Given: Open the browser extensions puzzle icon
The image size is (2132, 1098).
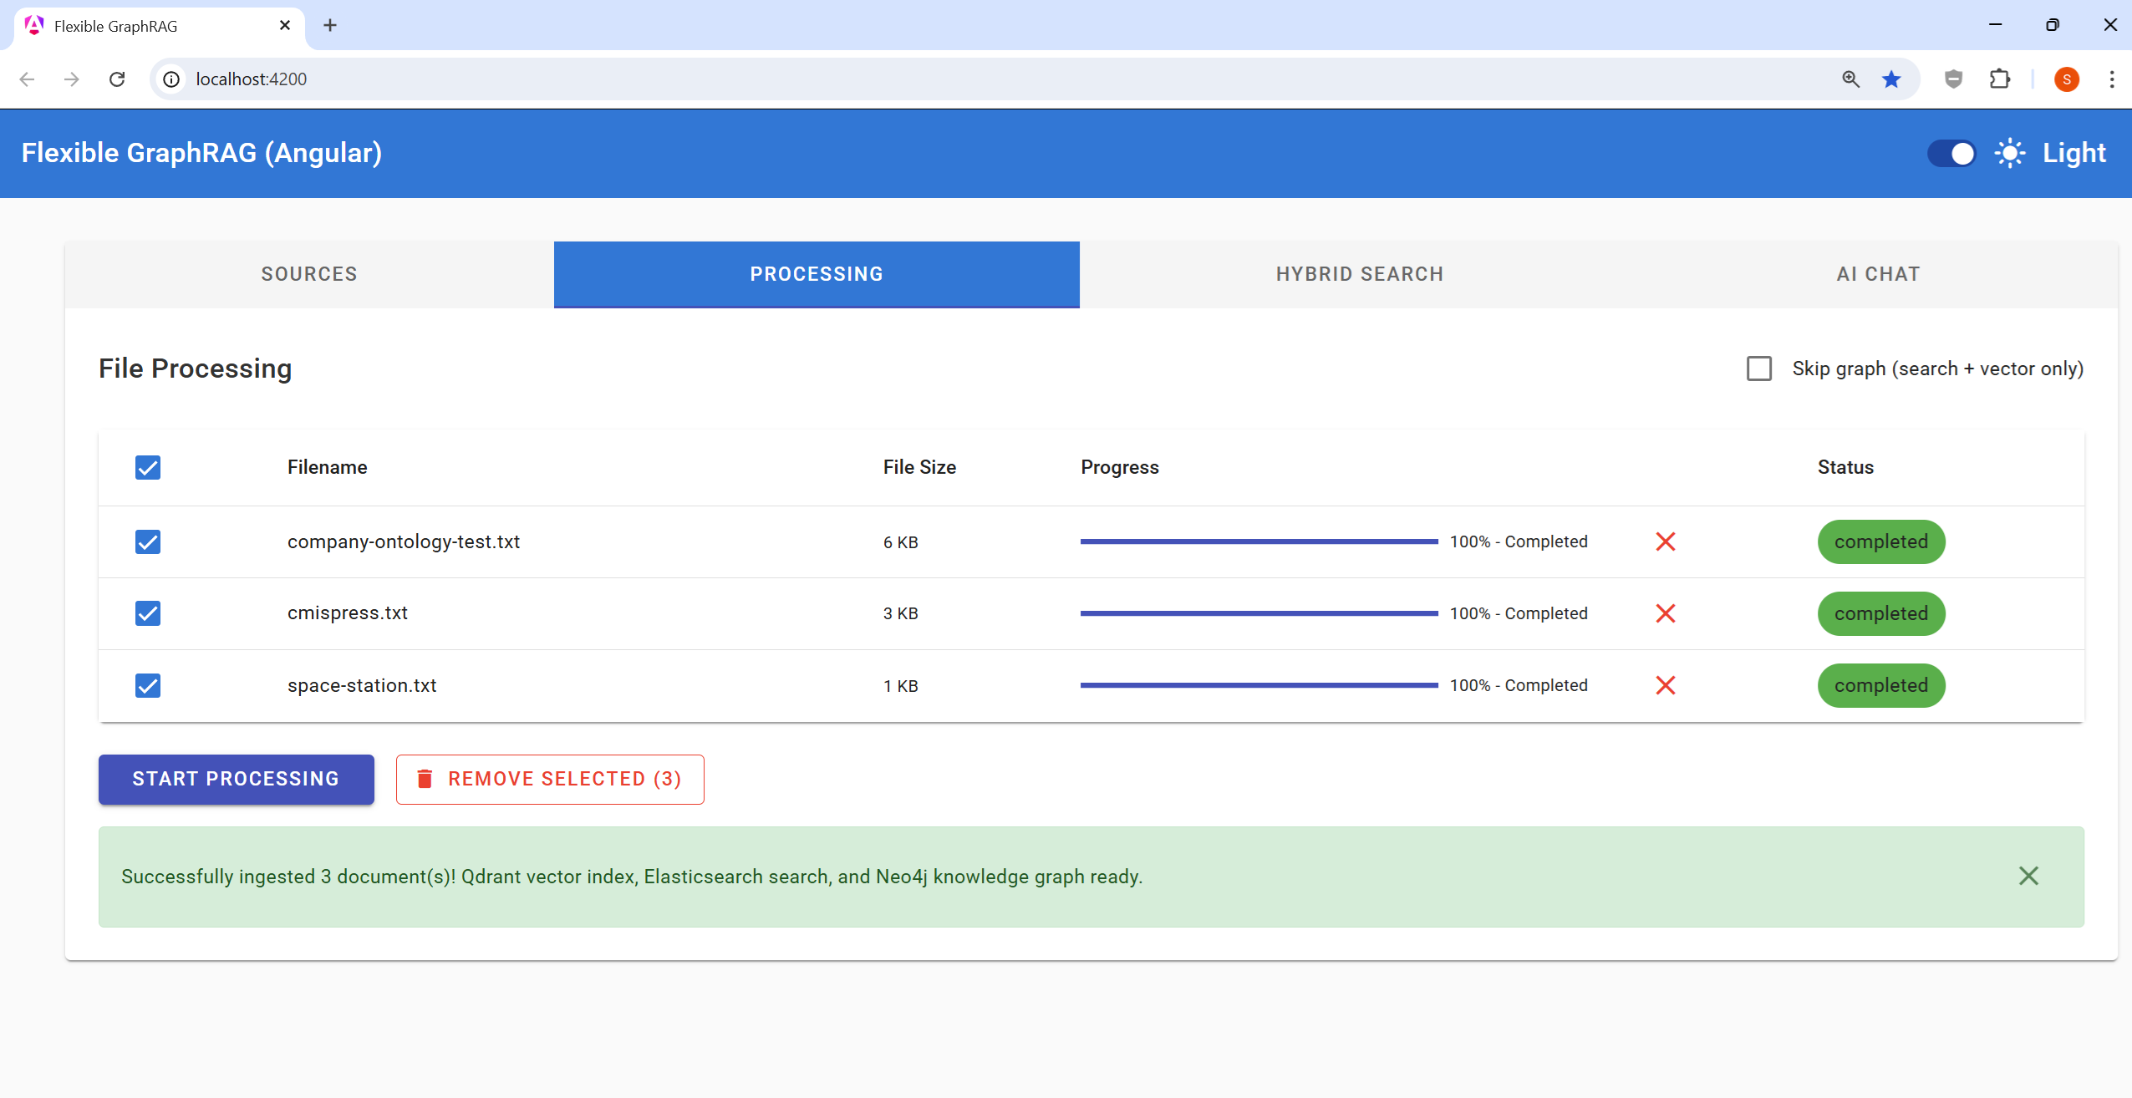Looking at the screenshot, I should pos(2000,79).
